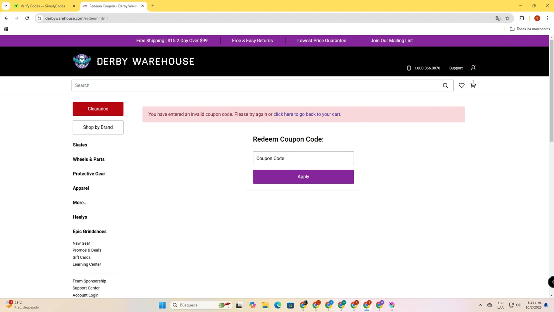Open the Skates category

80,145
